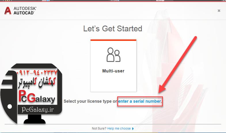Close the Let's Get Started dialog

pyautogui.click(x=219, y=11)
